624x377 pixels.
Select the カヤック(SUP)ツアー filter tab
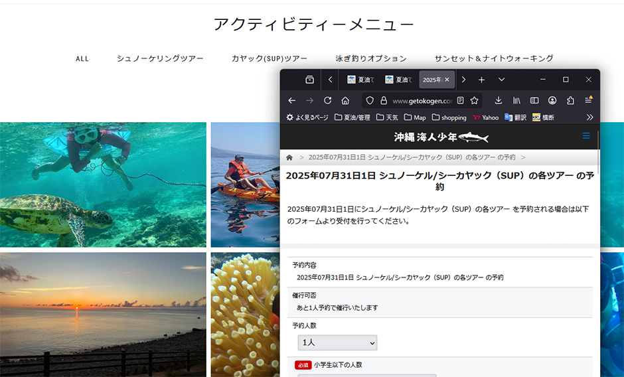point(270,58)
